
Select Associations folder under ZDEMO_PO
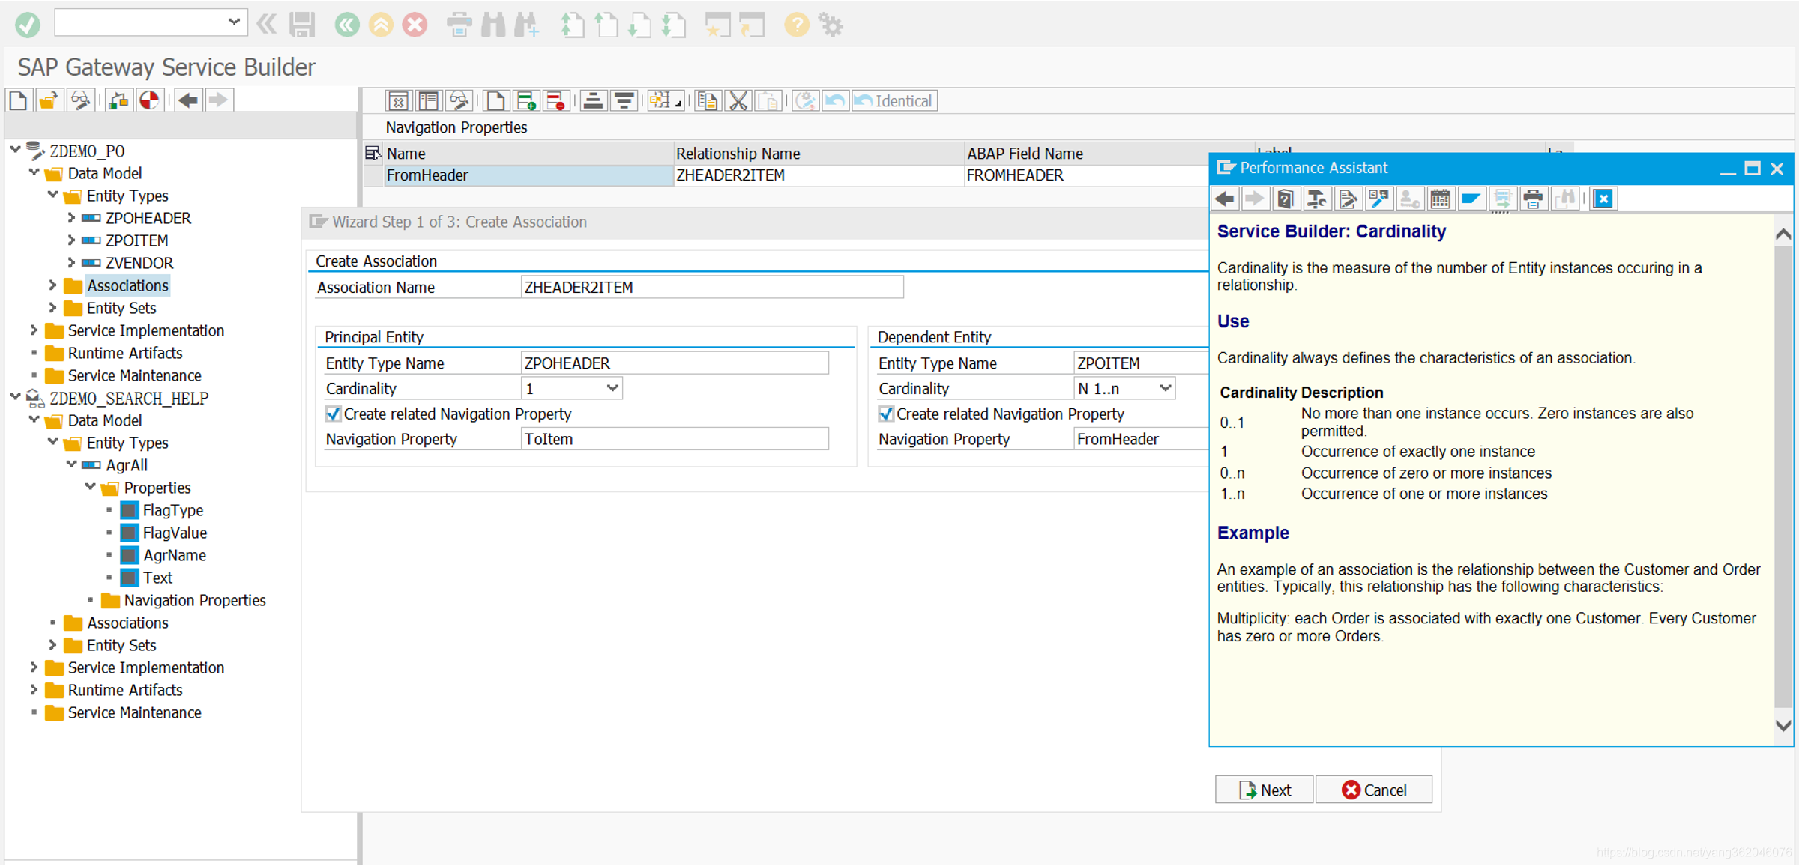127,285
